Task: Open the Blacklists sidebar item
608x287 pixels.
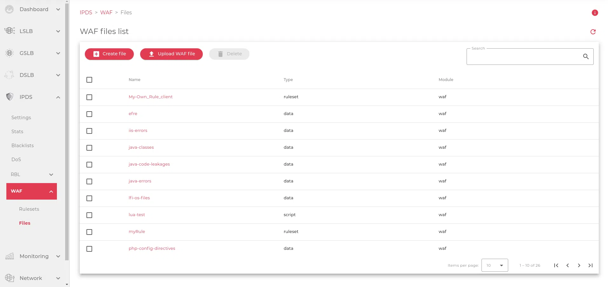Action: pos(23,146)
